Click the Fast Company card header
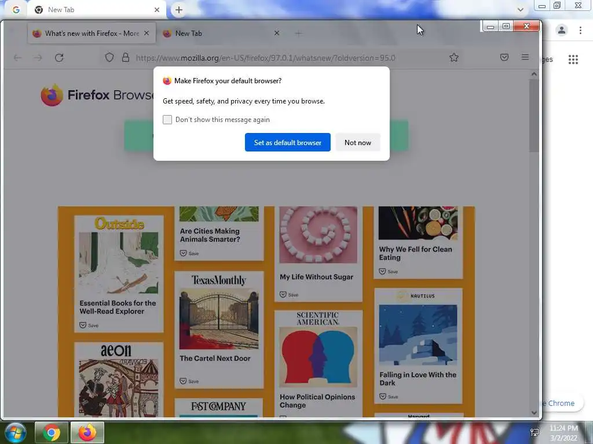 (218, 406)
